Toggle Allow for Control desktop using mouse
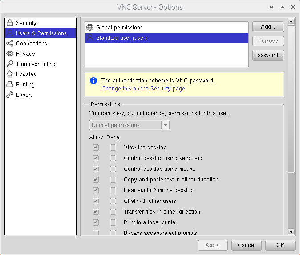 tap(96, 169)
